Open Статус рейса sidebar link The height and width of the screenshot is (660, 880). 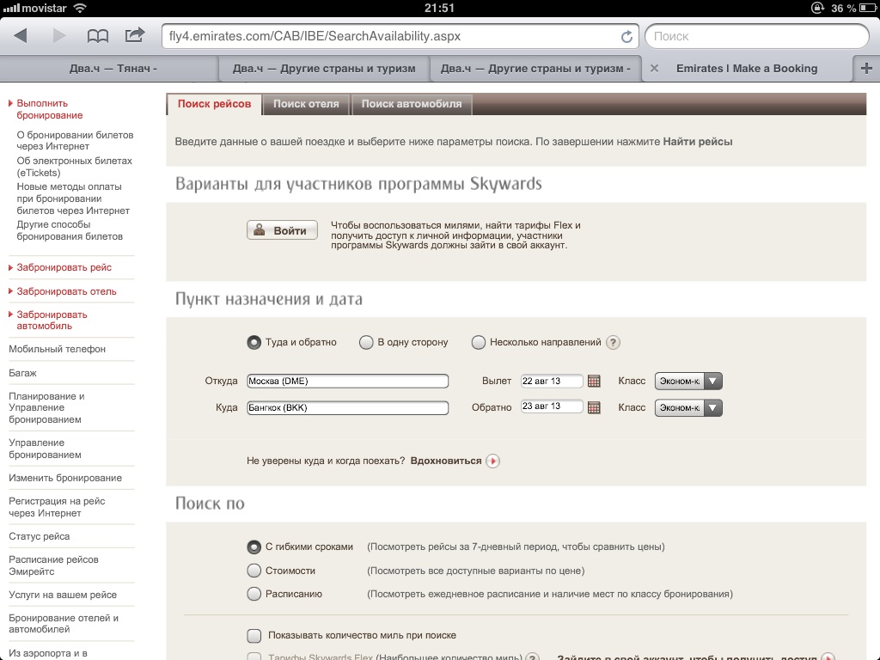[x=40, y=536]
